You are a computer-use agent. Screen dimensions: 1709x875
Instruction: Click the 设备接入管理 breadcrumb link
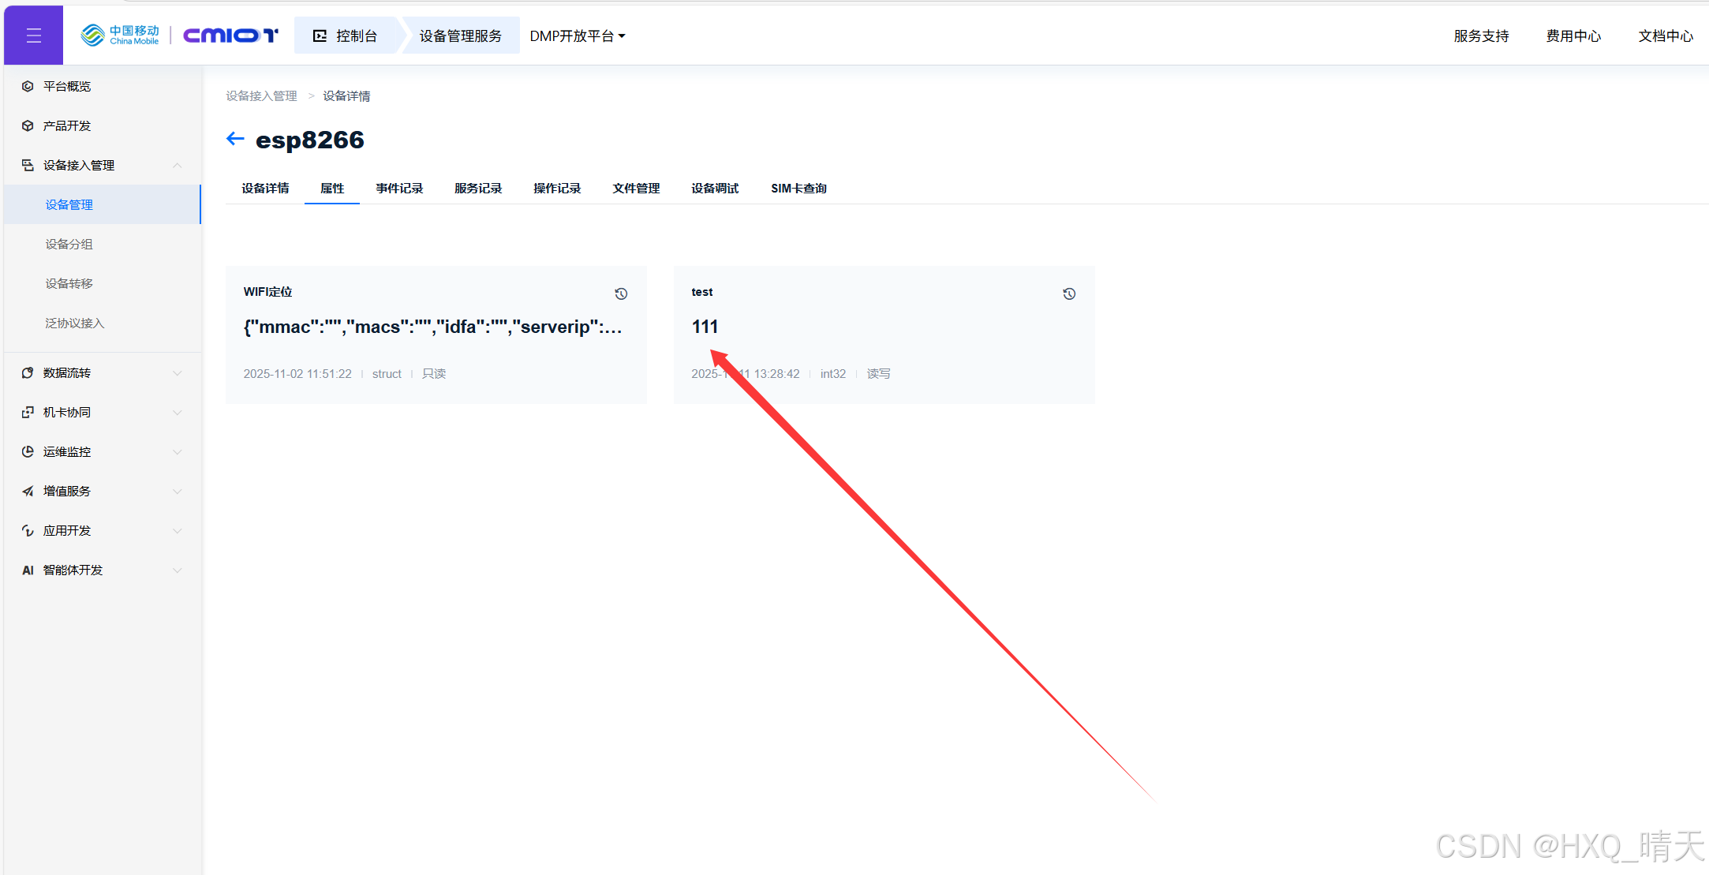pos(261,96)
